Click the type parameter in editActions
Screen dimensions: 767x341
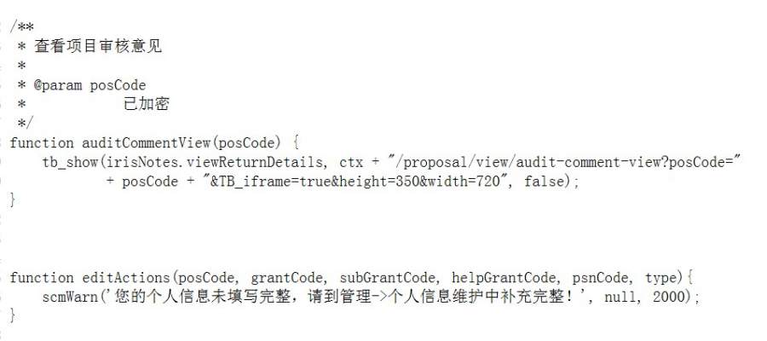click(660, 279)
